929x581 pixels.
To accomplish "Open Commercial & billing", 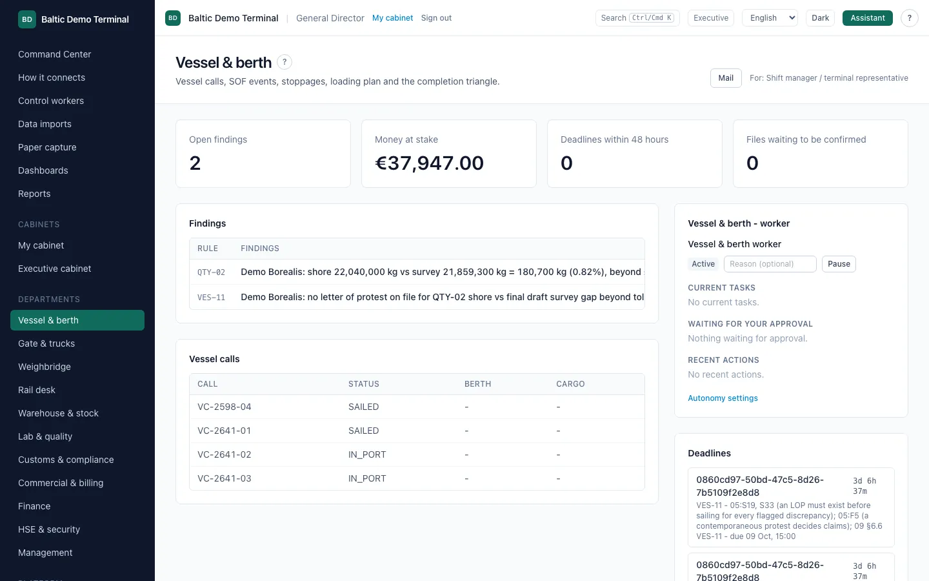I will (x=77, y=483).
